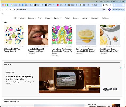Click the amazon ads logo
The width and height of the screenshot is (126, 107).
coord(110,89)
